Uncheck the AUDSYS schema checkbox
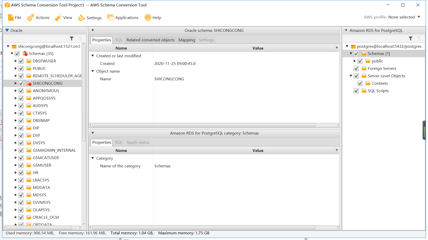This screenshot has width=428, height=240. click(21, 106)
